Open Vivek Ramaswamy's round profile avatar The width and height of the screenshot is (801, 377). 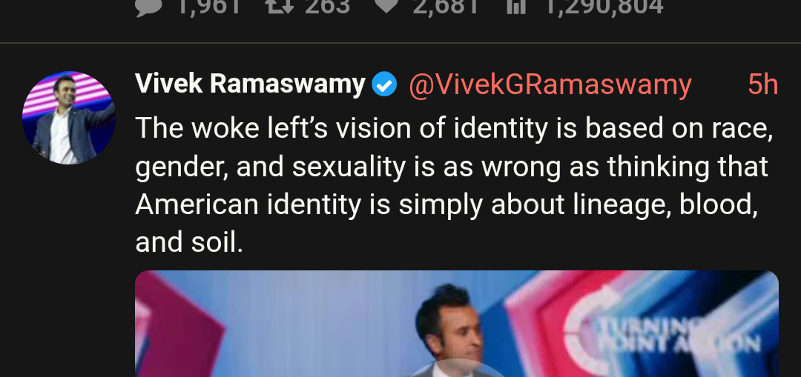coord(68,118)
